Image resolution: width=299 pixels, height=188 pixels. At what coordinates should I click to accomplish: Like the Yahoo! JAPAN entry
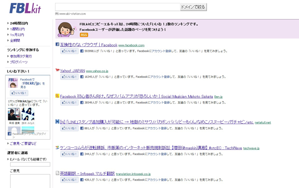(x=69, y=77)
